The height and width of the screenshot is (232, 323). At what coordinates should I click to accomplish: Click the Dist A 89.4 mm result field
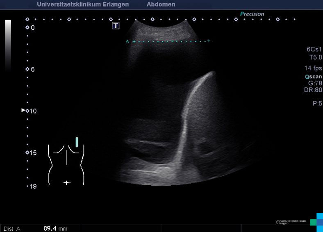pyautogui.click(x=40, y=228)
